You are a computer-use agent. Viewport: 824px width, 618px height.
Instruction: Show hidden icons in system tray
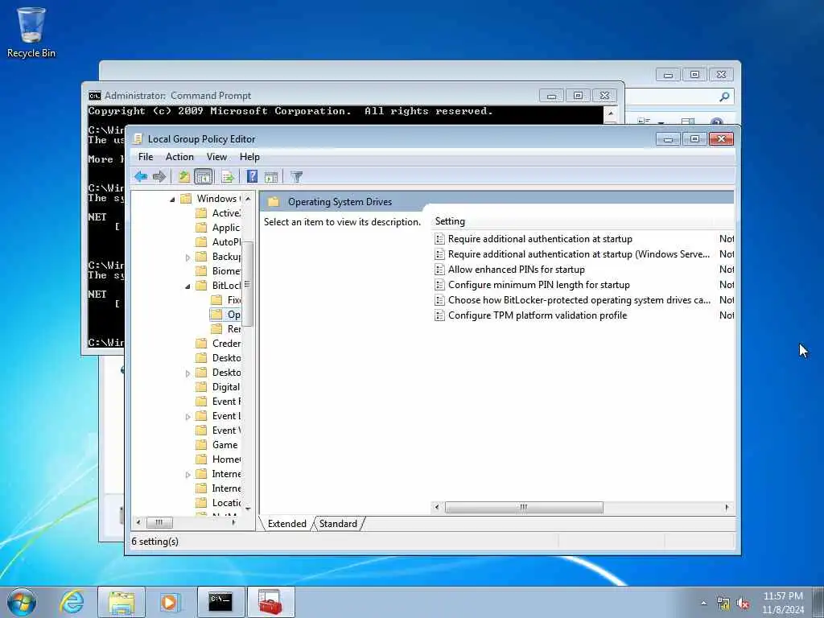(703, 604)
